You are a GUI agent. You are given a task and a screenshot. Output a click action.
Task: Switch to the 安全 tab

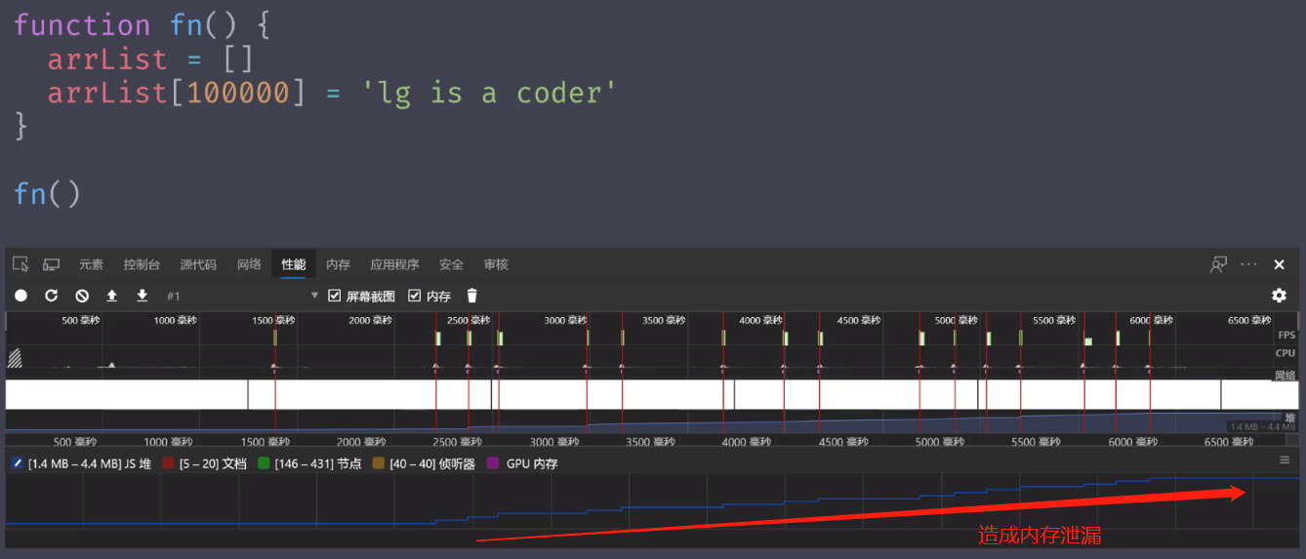pyautogui.click(x=451, y=264)
